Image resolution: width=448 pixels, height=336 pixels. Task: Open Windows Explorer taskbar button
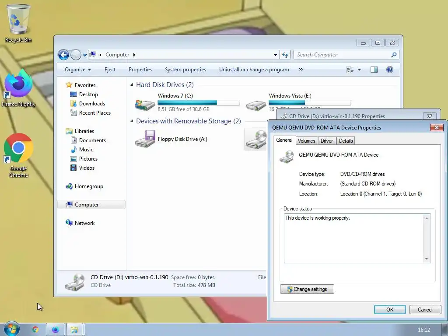point(74,329)
